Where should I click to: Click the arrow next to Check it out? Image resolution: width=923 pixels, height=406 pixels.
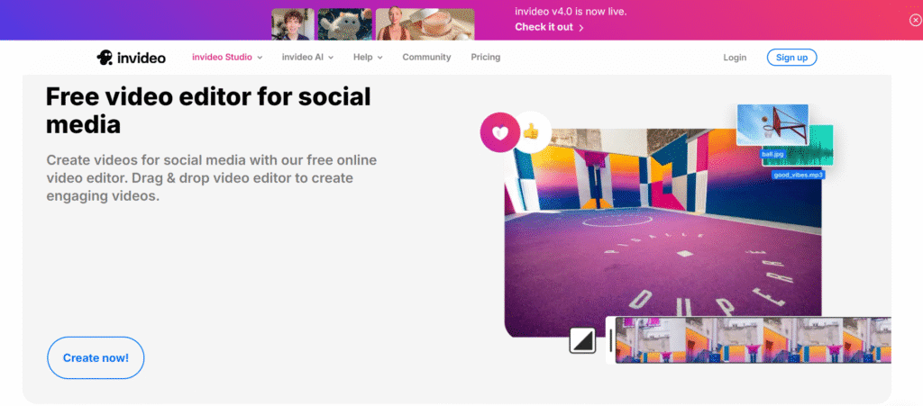click(581, 28)
